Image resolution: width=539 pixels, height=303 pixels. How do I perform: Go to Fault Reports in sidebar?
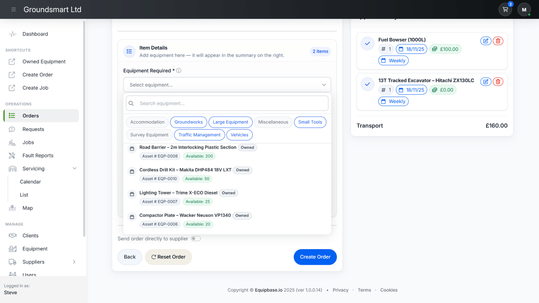(x=38, y=156)
